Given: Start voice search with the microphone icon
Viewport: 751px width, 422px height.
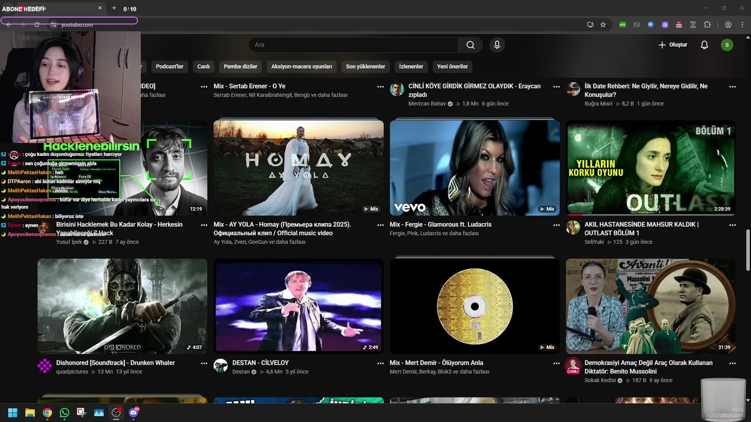Looking at the screenshot, I should point(497,45).
